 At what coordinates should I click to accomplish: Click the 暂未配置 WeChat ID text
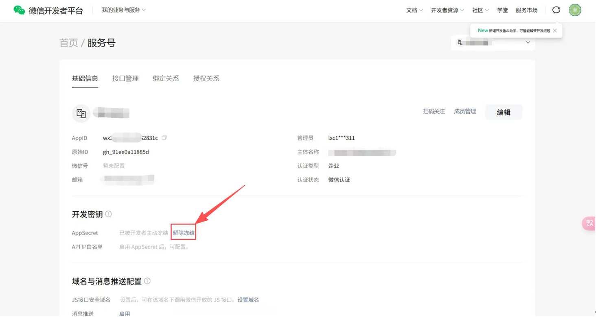[x=114, y=166]
